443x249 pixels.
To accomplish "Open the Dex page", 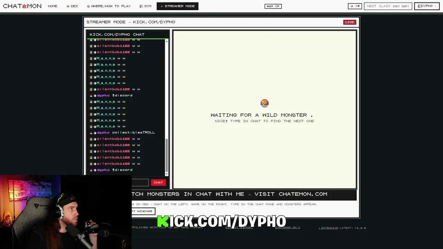I will pos(72,6).
